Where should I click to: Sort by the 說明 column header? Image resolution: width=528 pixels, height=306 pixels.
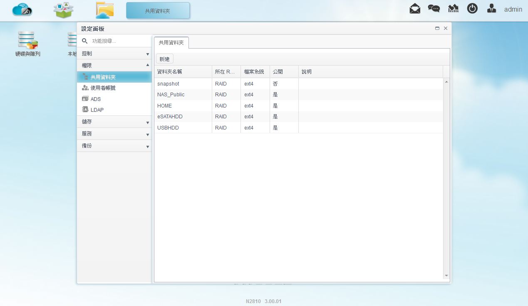(371, 72)
